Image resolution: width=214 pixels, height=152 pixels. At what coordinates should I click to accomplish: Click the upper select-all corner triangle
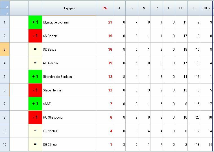point(5,5)
